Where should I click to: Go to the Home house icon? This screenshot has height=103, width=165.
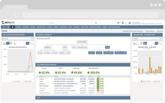(x=12, y=27)
